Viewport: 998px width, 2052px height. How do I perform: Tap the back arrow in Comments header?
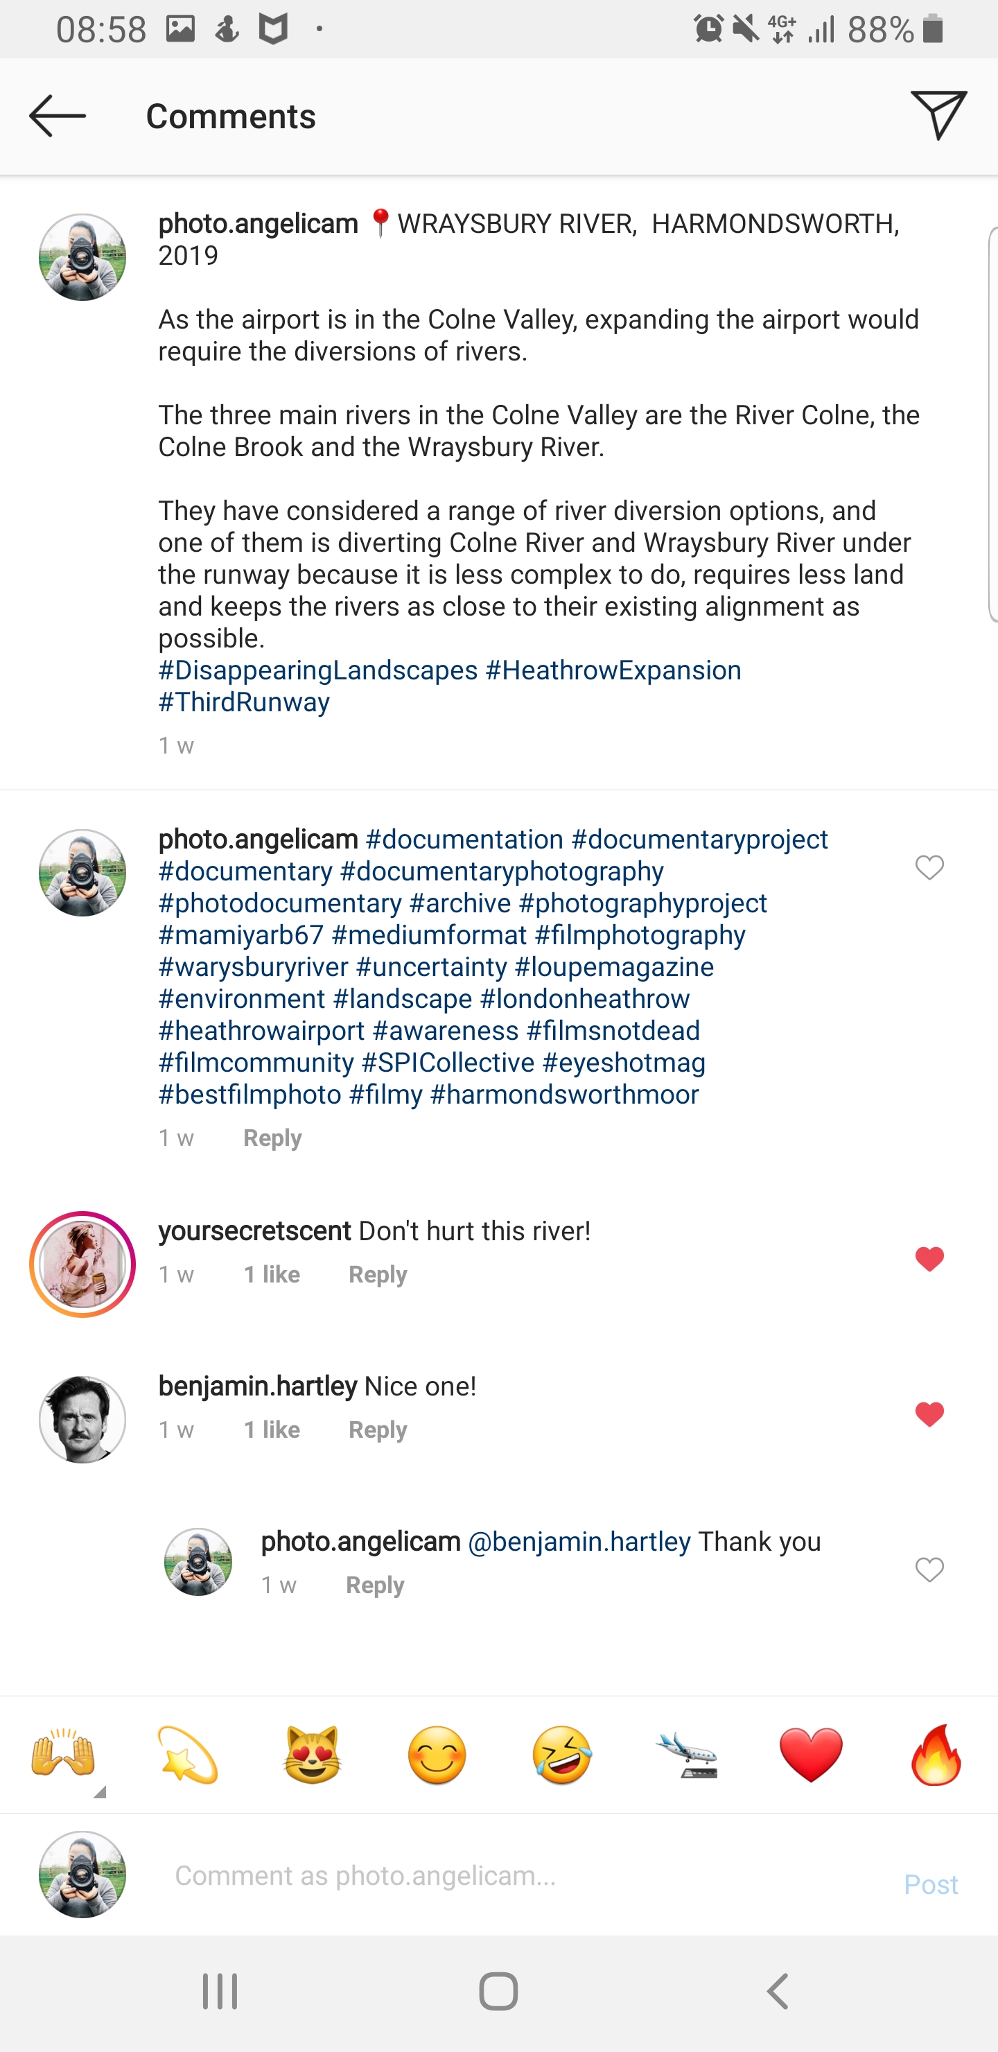click(58, 116)
